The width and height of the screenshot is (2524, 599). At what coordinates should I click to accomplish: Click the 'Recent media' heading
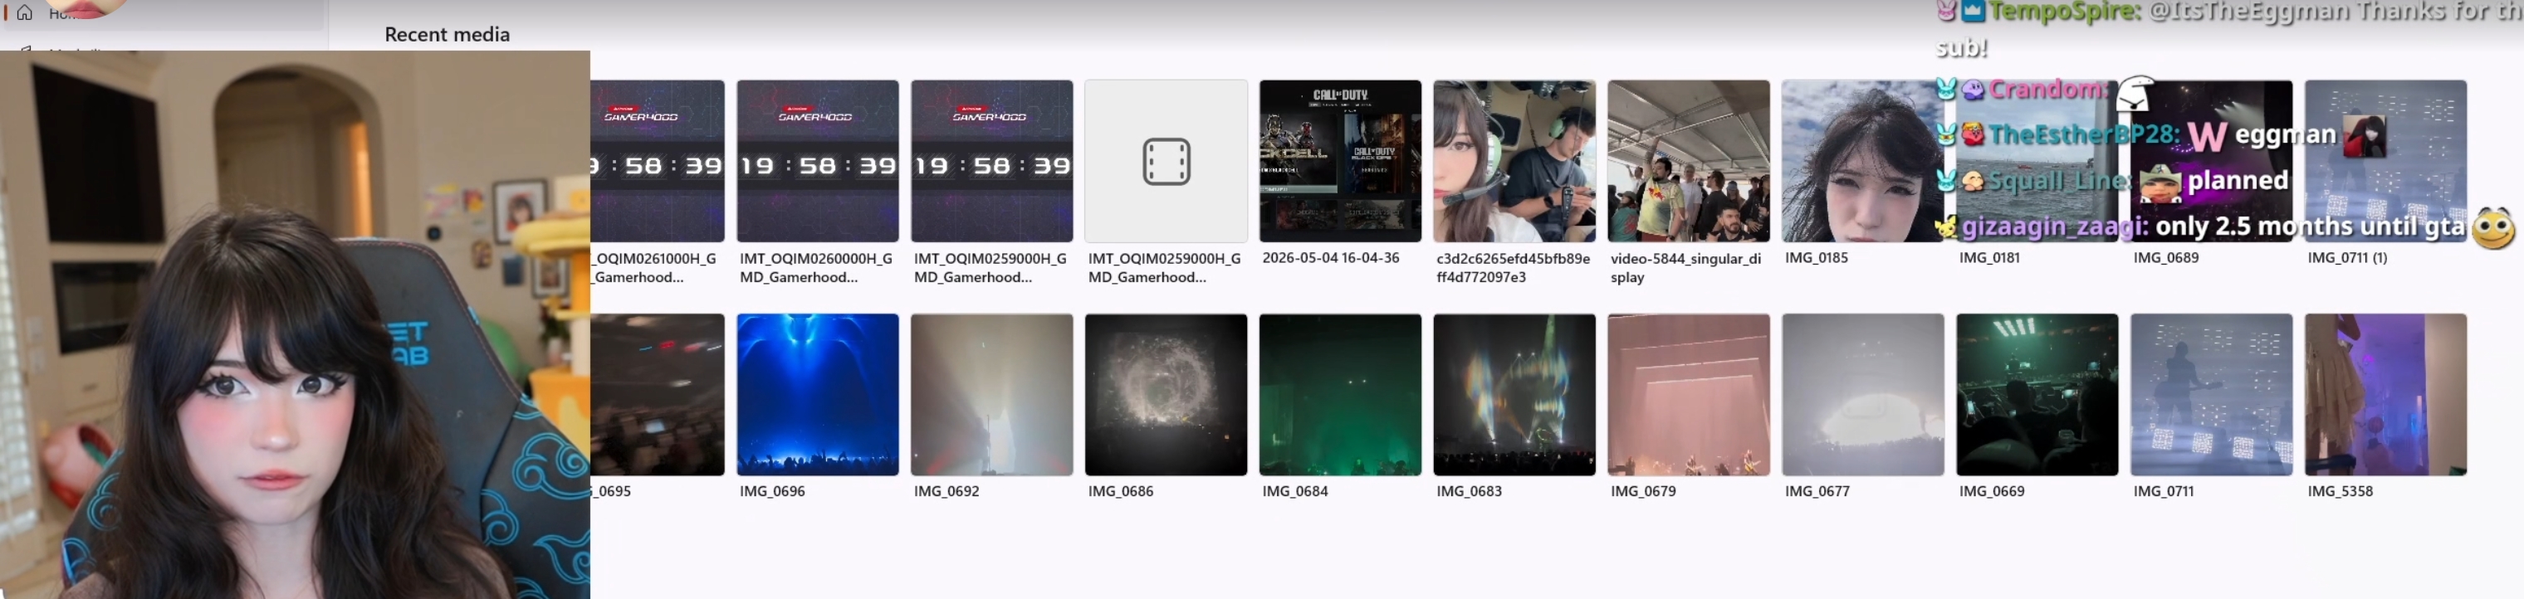(x=447, y=34)
